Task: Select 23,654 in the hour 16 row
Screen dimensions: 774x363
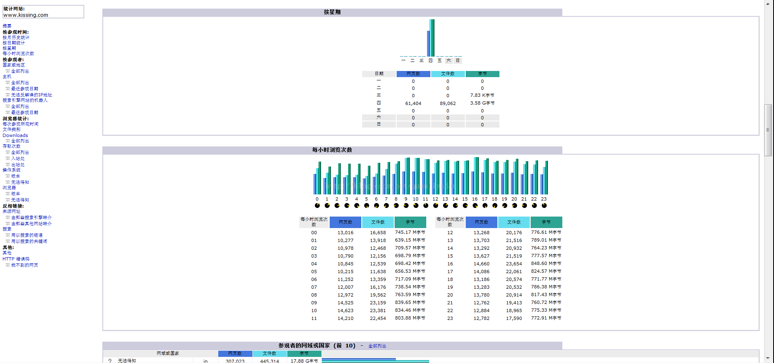Action: pos(514,264)
